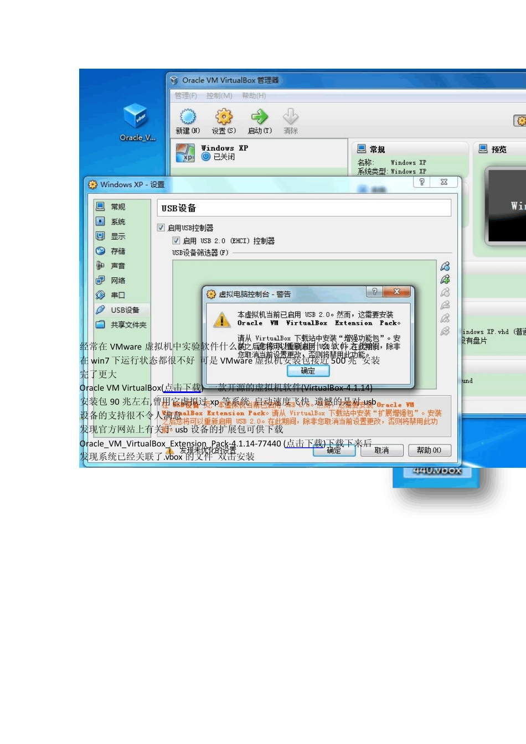Click add empty USB filter icon
Image resolution: width=526 pixels, height=744 pixels.
(445, 266)
